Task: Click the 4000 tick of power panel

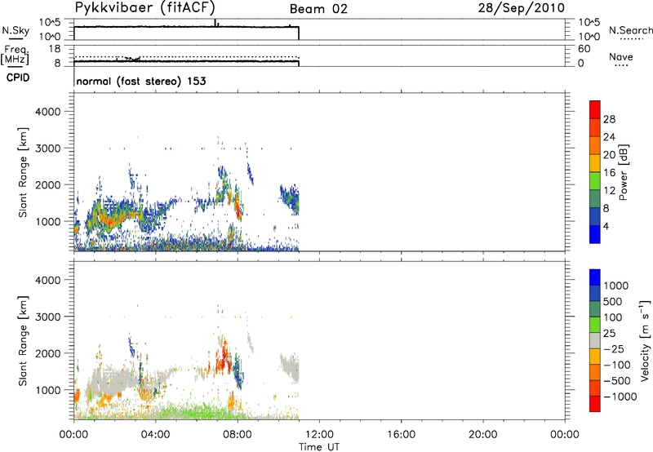Action: click(48, 112)
